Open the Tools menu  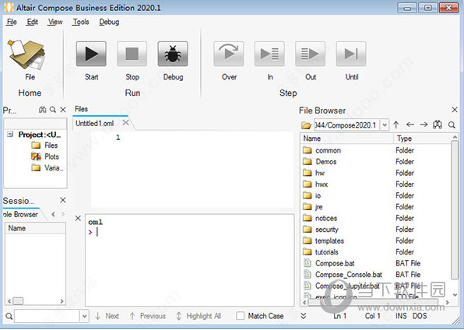coord(81,22)
